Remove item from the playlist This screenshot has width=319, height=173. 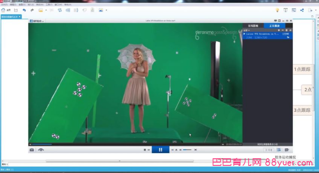tap(283, 30)
